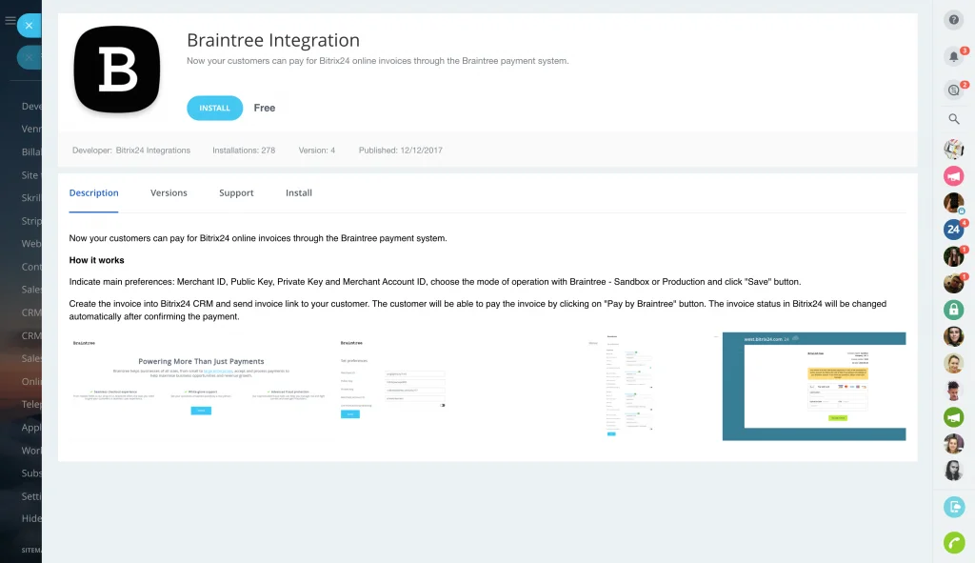Open the Description tab
This screenshot has width=975, height=563.
[x=93, y=192]
